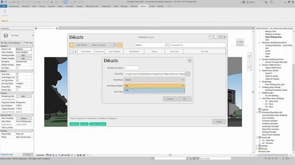This screenshot has width=295, height=165.
Task: Expand the Families tree node
Action: pos(257,146)
